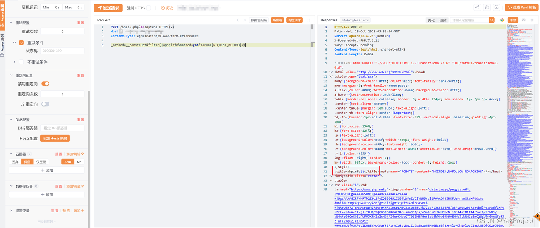
Task: Click the 重定向次数 input field
Action: (62, 94)
